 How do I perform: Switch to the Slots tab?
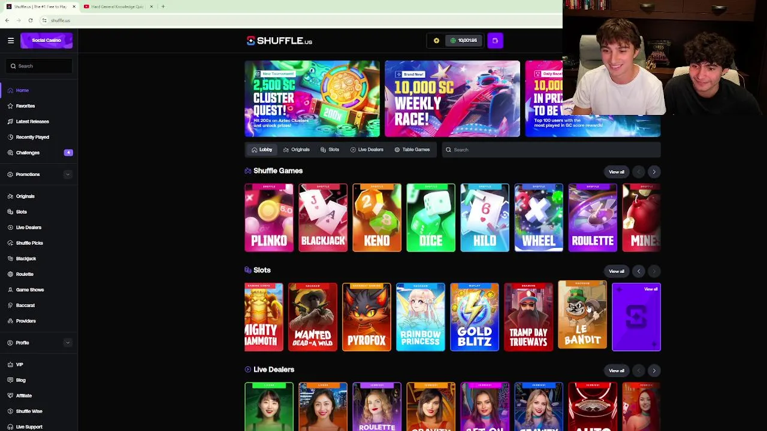pyautogui.click(x=330, y=150)
